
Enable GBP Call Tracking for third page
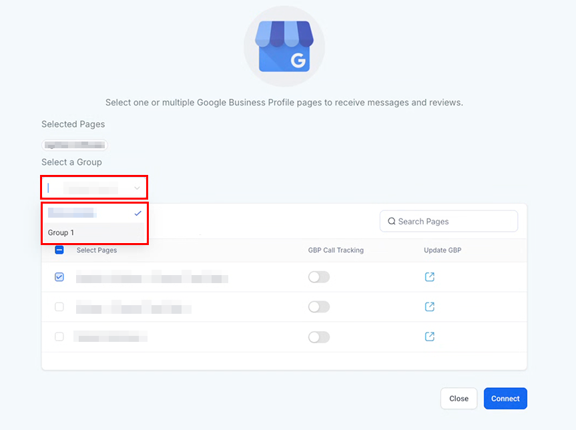coord(319,337)
